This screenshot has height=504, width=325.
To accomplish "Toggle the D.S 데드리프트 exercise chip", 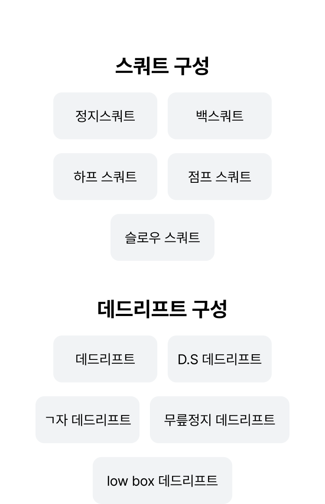I will click(219, 359).
